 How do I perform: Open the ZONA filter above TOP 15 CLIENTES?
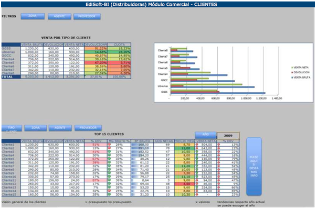[x=36, y=128]
